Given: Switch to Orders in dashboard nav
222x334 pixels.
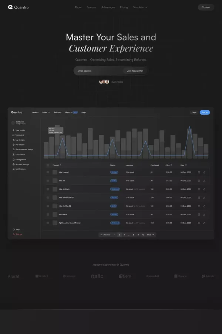Looking at the screenshot, I should coord(35,112).
